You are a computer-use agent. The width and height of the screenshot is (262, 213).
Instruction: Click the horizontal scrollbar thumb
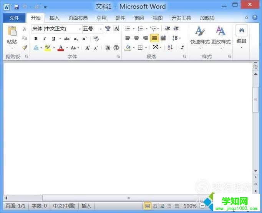coord(129,198)
